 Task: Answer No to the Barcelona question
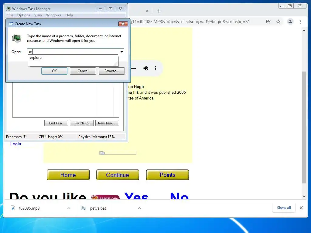[179, 196]
